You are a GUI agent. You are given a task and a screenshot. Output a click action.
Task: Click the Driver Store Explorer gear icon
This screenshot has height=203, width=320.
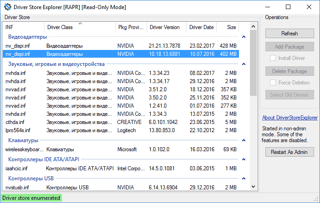click(x=8, y=7)
